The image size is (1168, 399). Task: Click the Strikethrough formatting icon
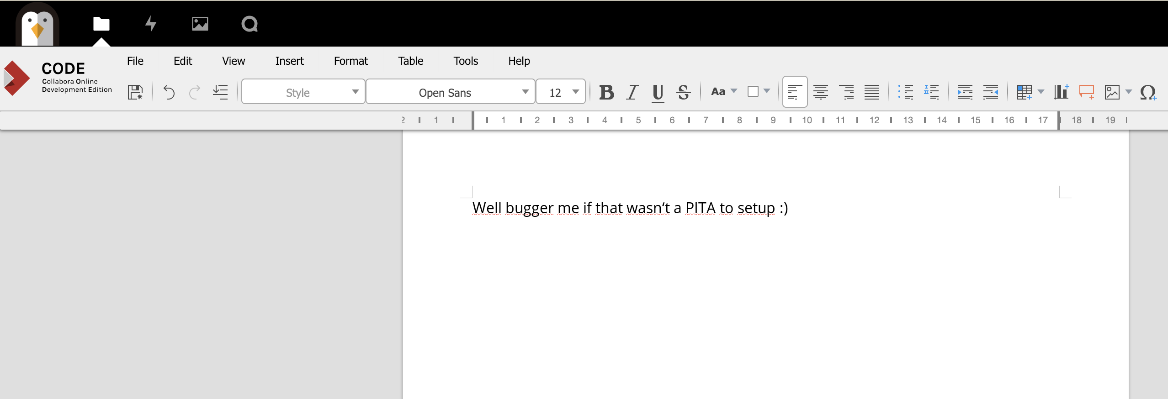click(683, 92)
